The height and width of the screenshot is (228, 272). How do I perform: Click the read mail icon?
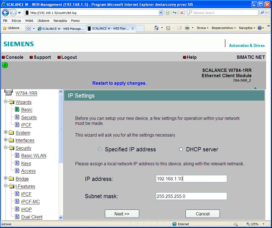[179, 28]
